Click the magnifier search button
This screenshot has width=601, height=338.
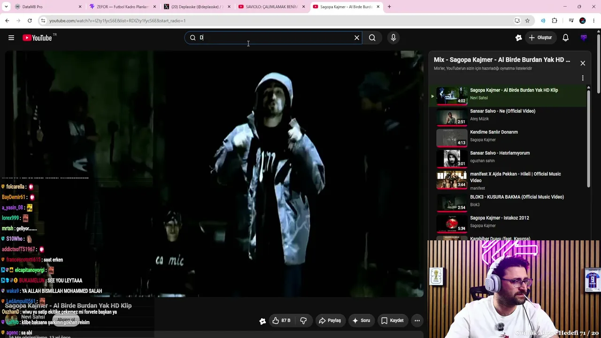coord(372,38)
